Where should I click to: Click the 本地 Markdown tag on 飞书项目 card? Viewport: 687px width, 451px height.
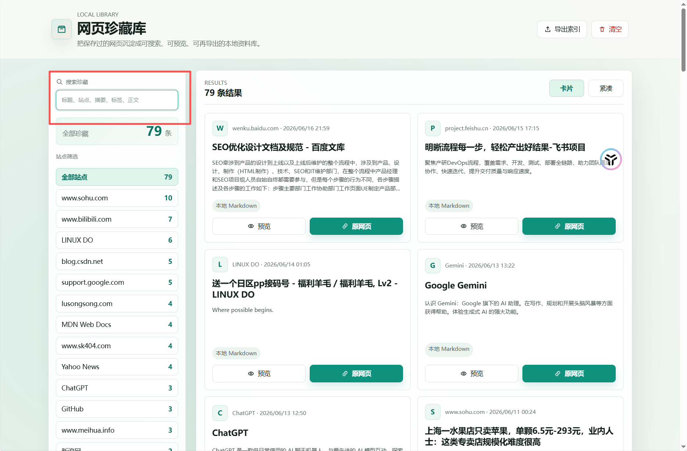tap(449, 206)
